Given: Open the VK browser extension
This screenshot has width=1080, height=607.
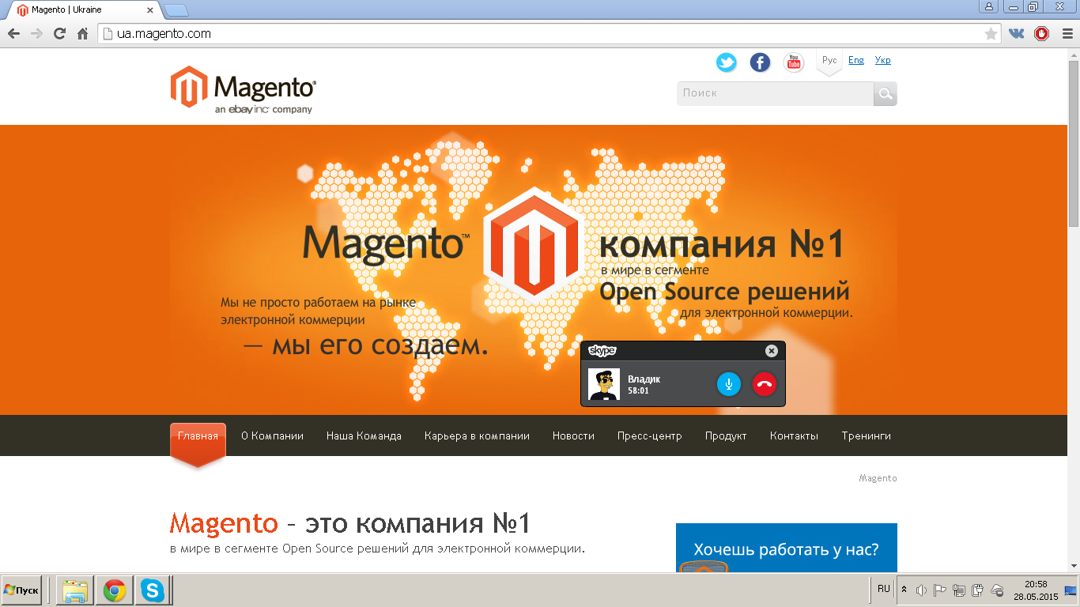Looking at the screenshot, I should 1016,34.
